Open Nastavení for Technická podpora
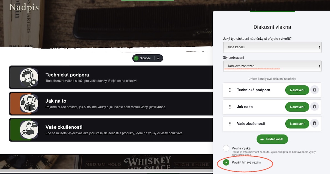The image size is (330, 174). 297,90
